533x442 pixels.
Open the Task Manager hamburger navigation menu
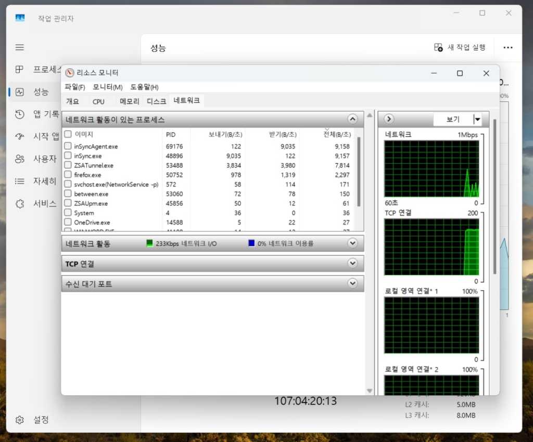(x=20, y=47)
